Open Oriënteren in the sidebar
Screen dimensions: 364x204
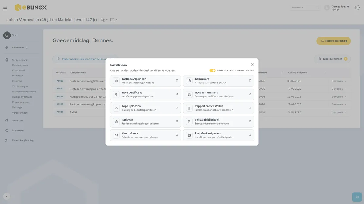[17, 47]
